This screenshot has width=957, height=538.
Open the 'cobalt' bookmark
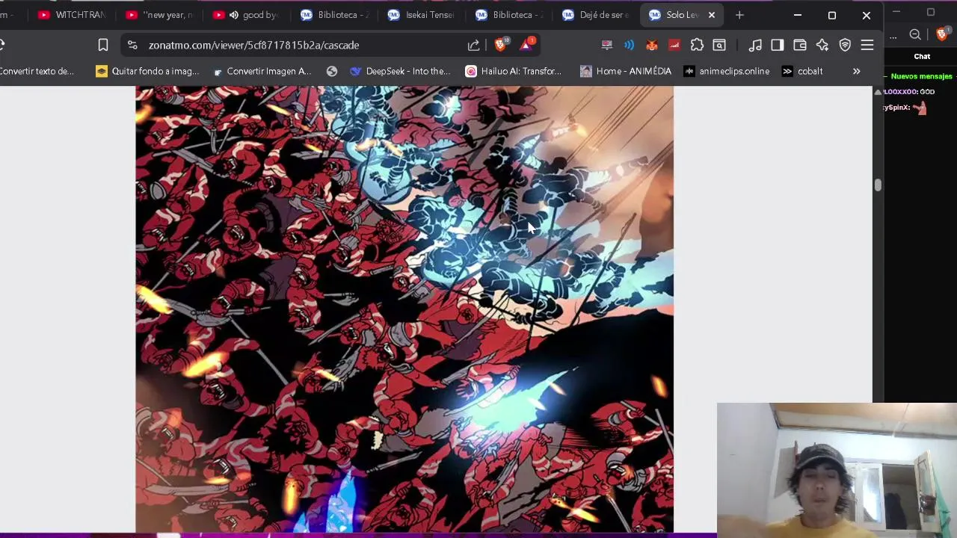point(802,71)
